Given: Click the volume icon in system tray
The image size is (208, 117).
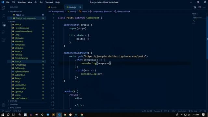Looking at the screenshot, I should (189, 115).
